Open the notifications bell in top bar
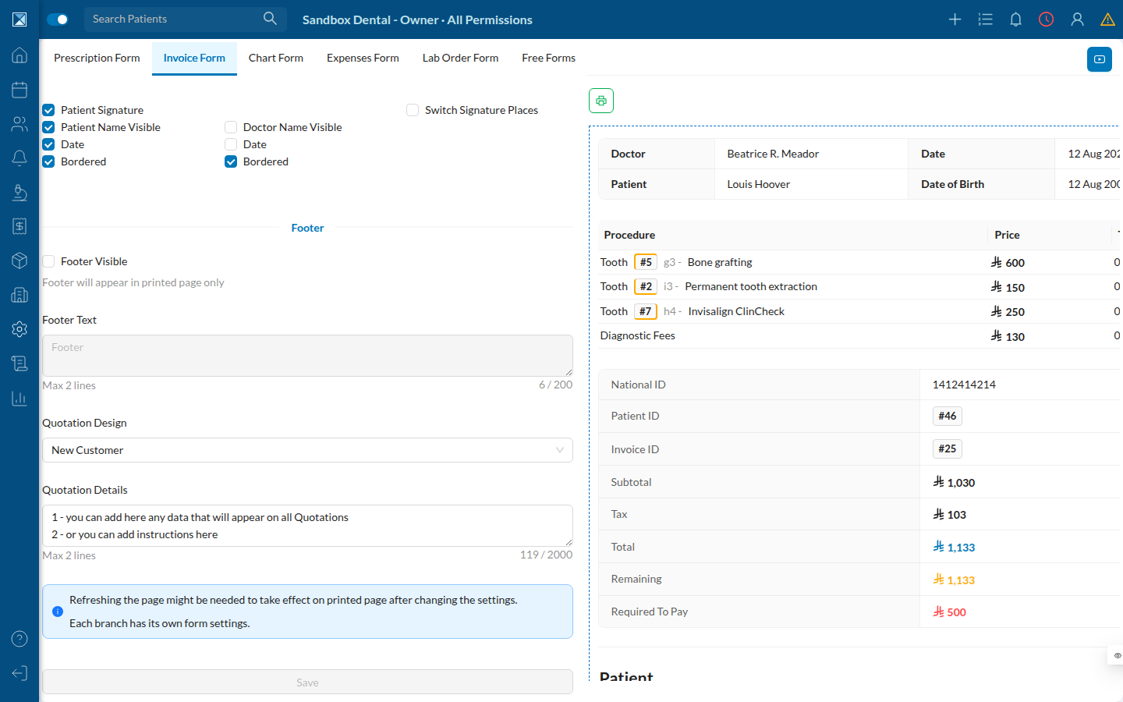Screen dimensions: 1123x702 click(1015, 19)
